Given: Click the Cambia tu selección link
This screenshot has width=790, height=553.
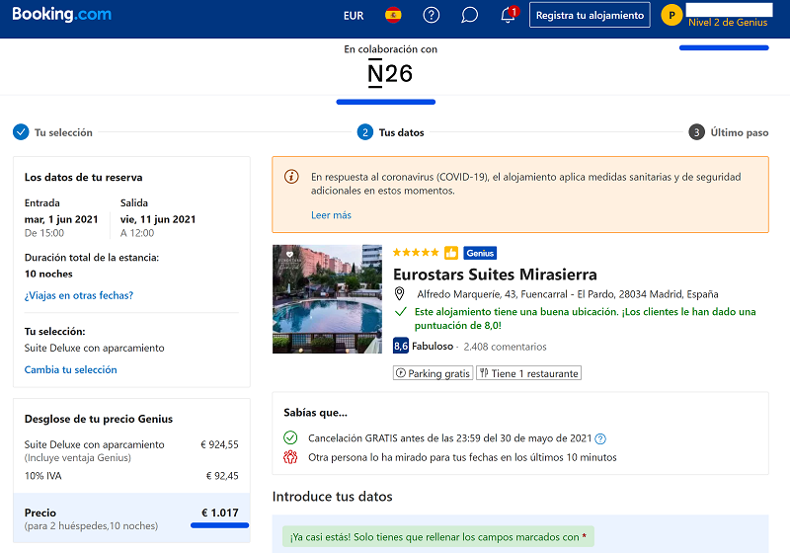Looking at the screenshot, I should [x=70, y=369].
